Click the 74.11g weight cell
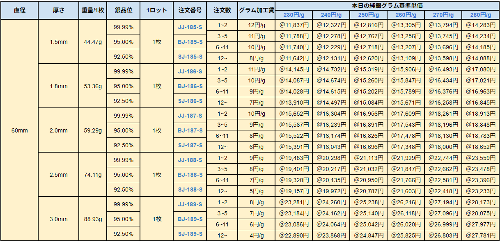The height and width of the screenshot is (242, 500). click(x=93, y=175)
